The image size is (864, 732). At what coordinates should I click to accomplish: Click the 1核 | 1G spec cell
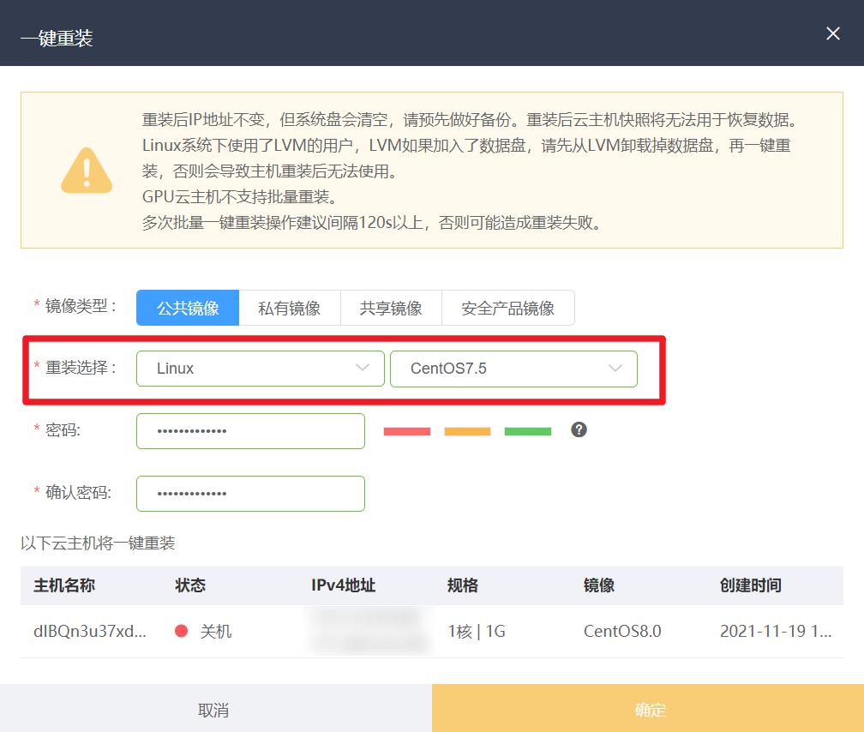pos(477,631)
